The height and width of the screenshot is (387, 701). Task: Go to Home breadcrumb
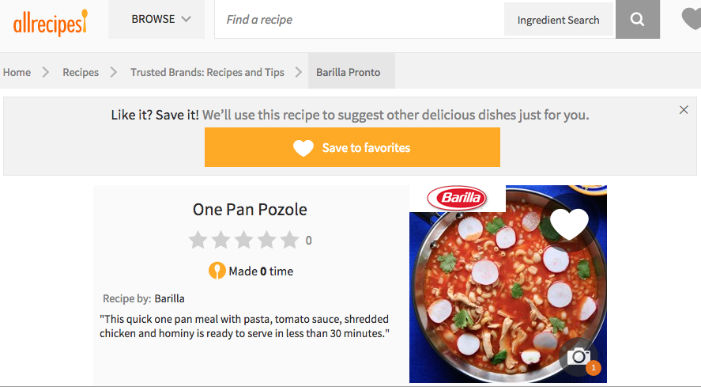pos(17,72)
